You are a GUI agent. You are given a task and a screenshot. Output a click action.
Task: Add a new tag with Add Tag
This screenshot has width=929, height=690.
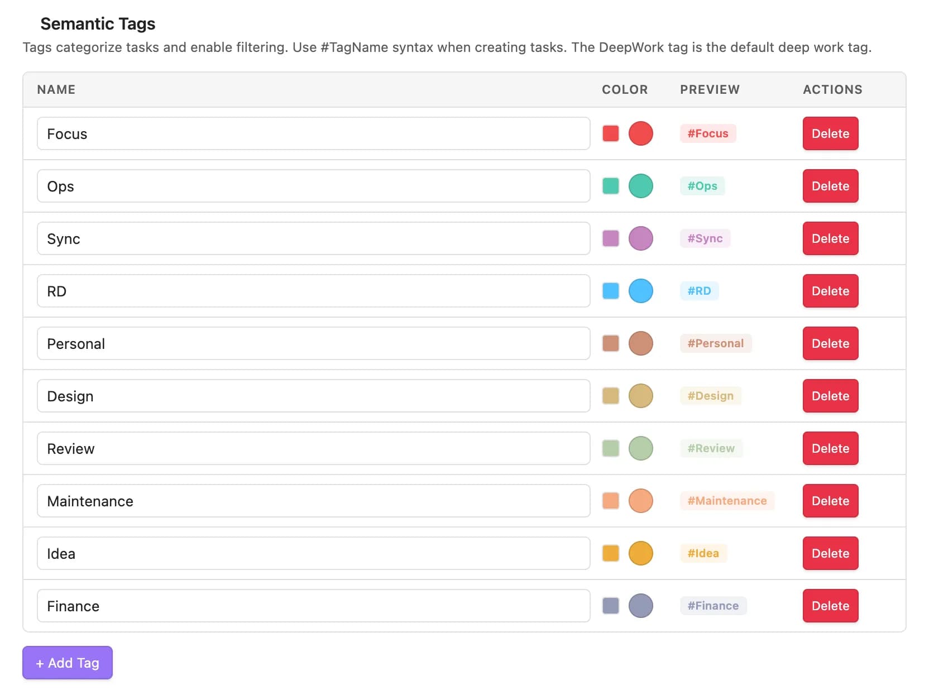(x=68, y=663)
